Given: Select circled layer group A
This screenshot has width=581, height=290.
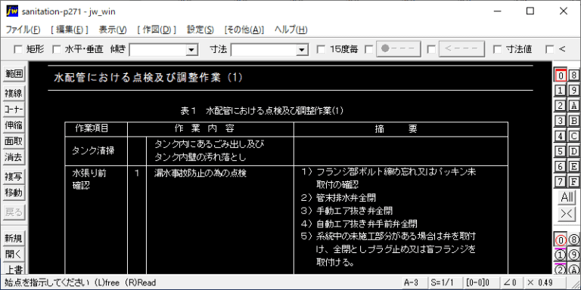Looking at the screenshot, I should coord(573,270).
